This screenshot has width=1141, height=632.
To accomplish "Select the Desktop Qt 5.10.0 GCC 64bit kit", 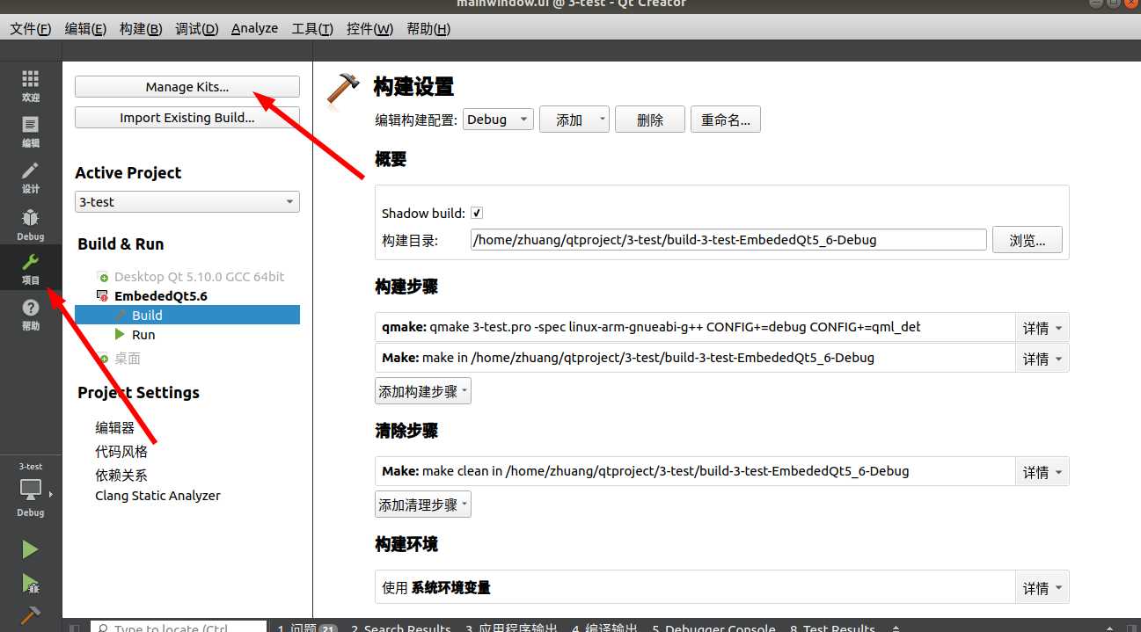I will 200,276.
